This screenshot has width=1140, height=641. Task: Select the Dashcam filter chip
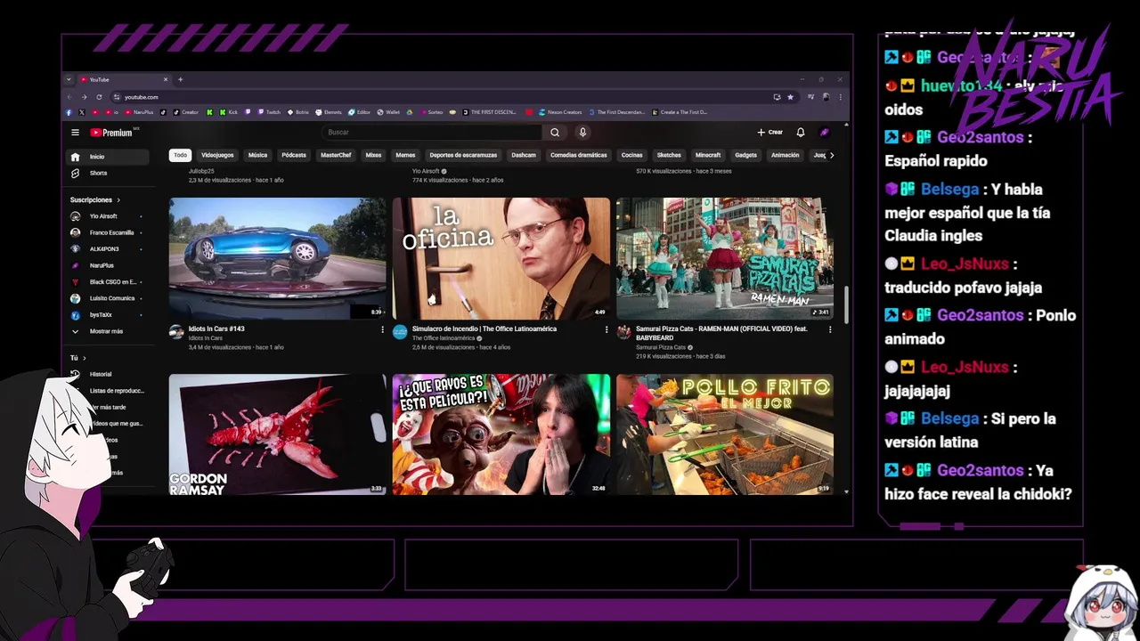[524, 155]
